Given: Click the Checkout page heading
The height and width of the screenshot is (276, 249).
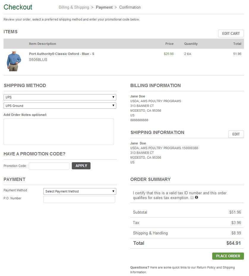Looking at the screenshot, I should (x=18, y=7).
